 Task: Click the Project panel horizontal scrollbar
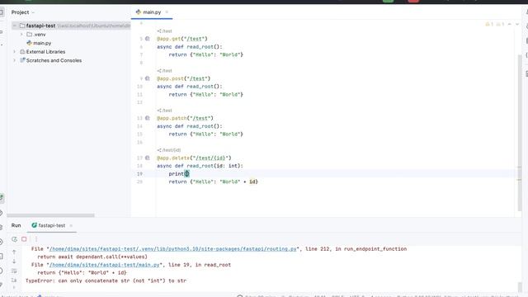point(50,215)
